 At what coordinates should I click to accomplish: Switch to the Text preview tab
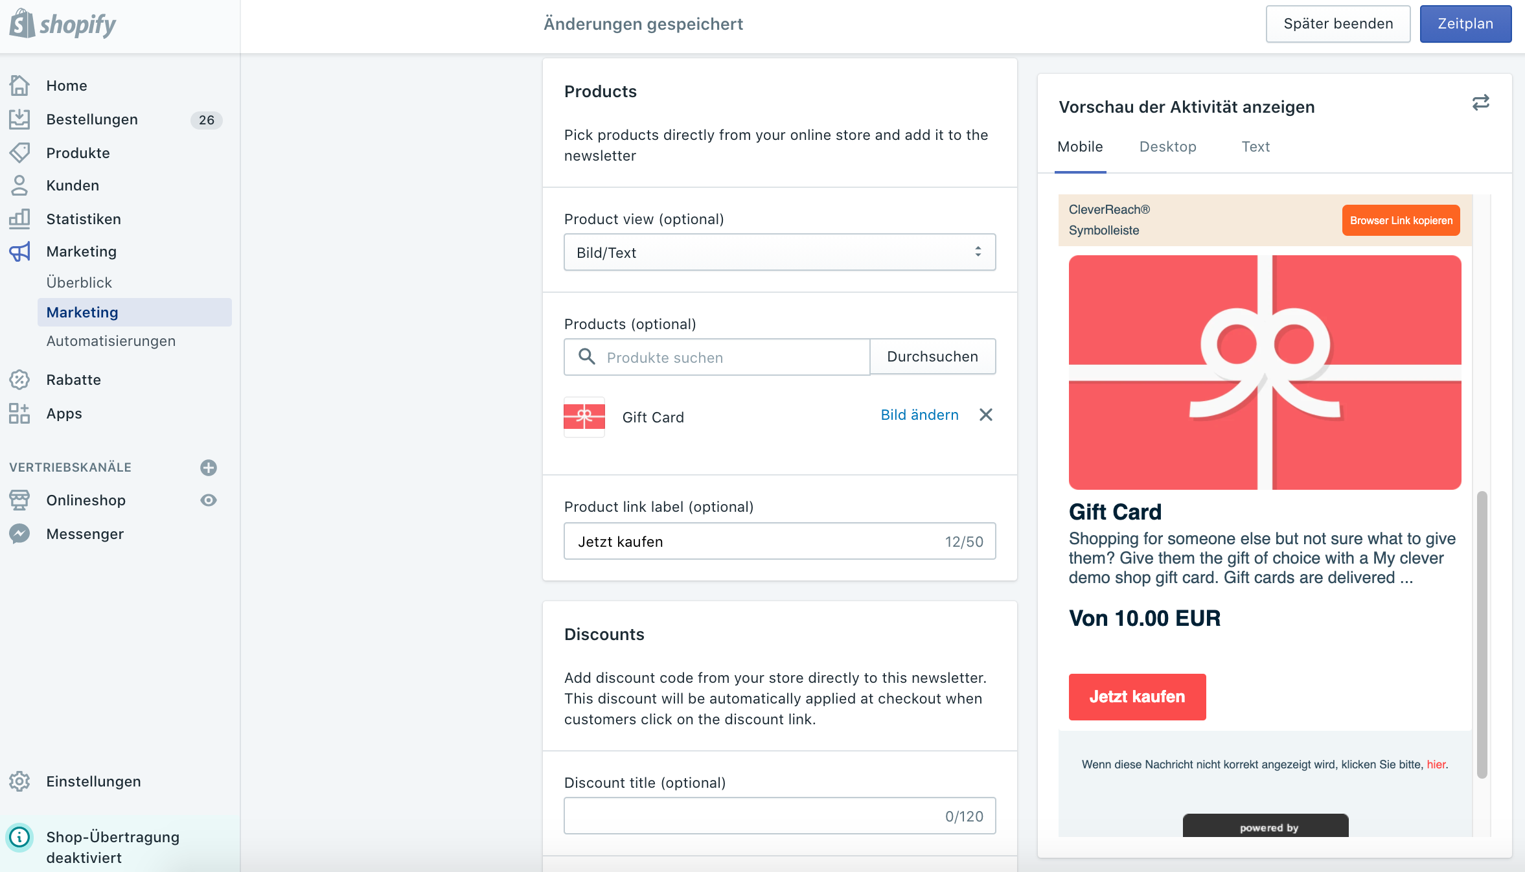pos(1256,146)
